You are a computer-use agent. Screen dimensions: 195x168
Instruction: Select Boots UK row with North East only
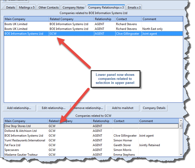pyautogui.click(x=93, y=29)
